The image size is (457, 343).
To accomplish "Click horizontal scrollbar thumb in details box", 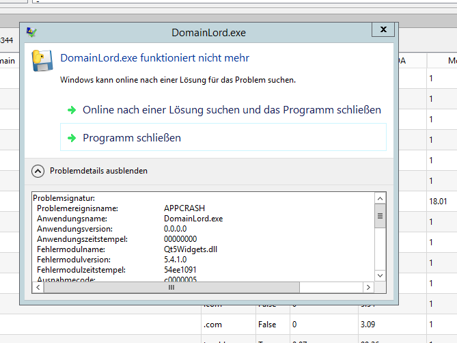I will coord(171,288).
